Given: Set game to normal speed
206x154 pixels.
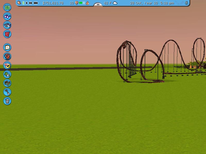Looking at the screenshot, I should [x=27, y=3].
